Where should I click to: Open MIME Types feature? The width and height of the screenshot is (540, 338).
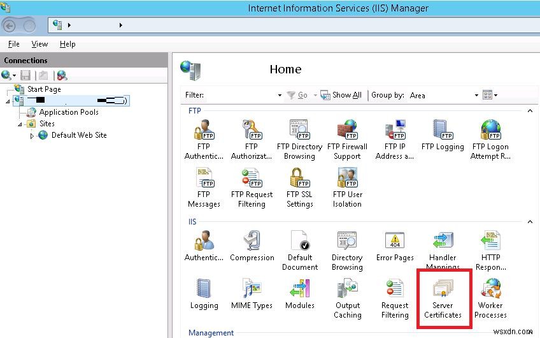252,294
